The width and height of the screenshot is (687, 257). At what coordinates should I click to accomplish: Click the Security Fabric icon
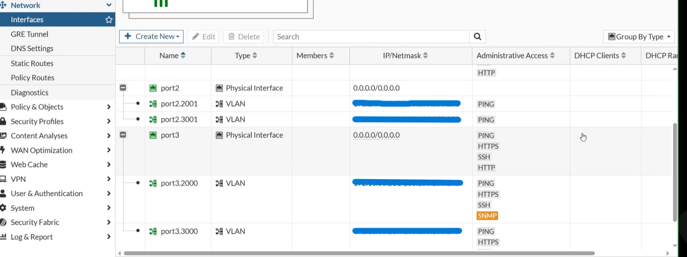(x=3, y=222)
